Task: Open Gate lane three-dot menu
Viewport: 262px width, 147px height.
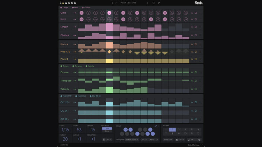Action: click(200, 13)
